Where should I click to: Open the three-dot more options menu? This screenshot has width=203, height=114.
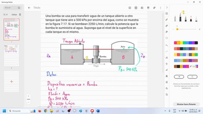[160, 8]
